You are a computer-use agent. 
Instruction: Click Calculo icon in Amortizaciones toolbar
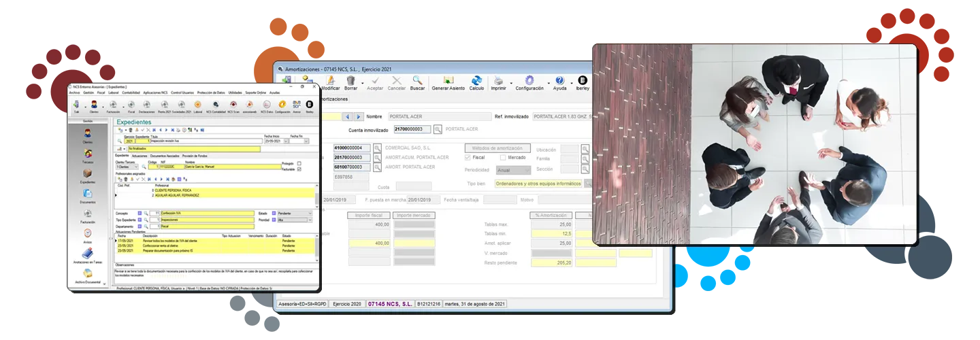click(x=476, y=80)
